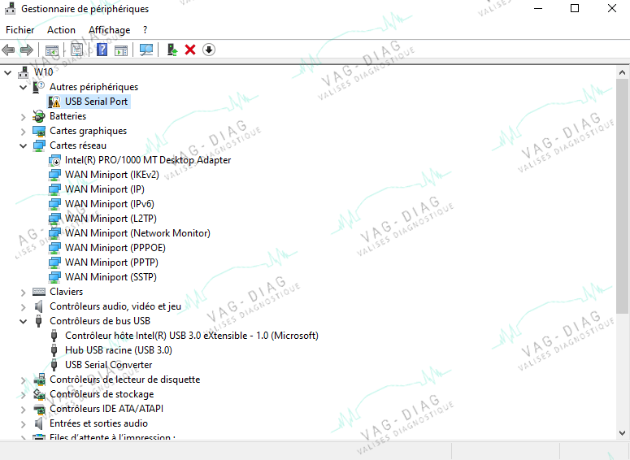
Task: Click the Back arrow toolbar icon
Action: coord(8,50)
